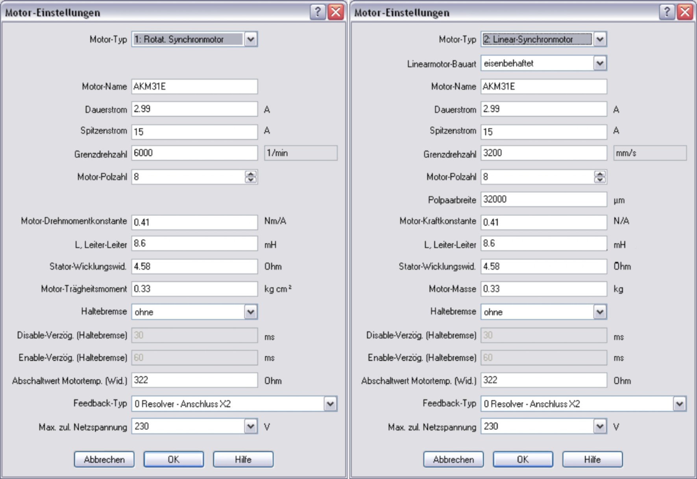Close the Rotat. Synchronmotor settings dialog

(336, 12)
